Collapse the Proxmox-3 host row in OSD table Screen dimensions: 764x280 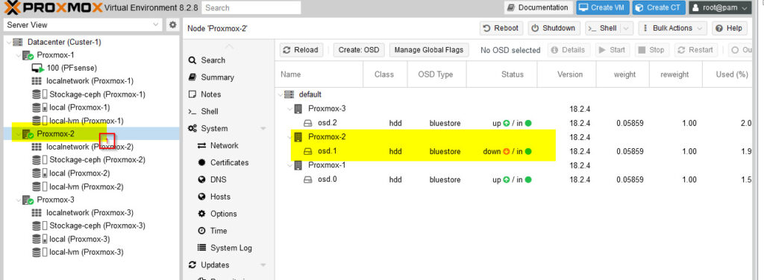click(x=290, y=109)
